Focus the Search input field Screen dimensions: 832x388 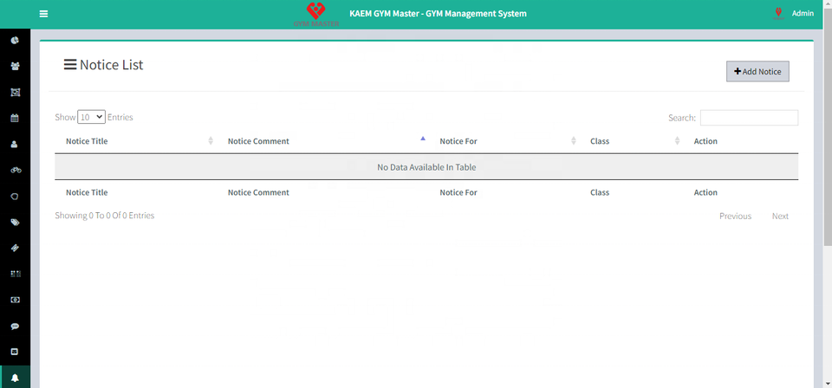[x=749, y=118]
